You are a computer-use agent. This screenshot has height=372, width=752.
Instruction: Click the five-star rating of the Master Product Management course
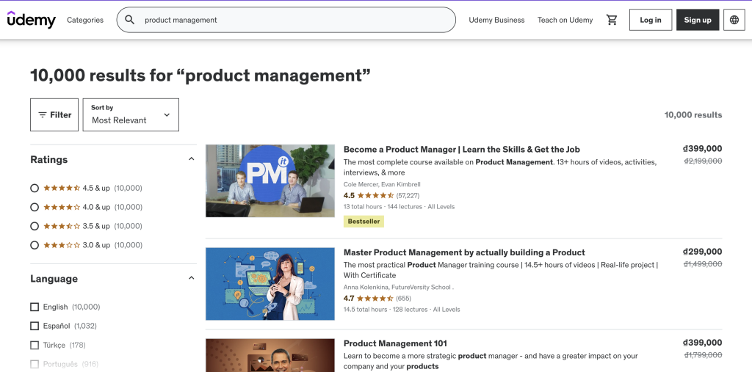tap(375, 298)
